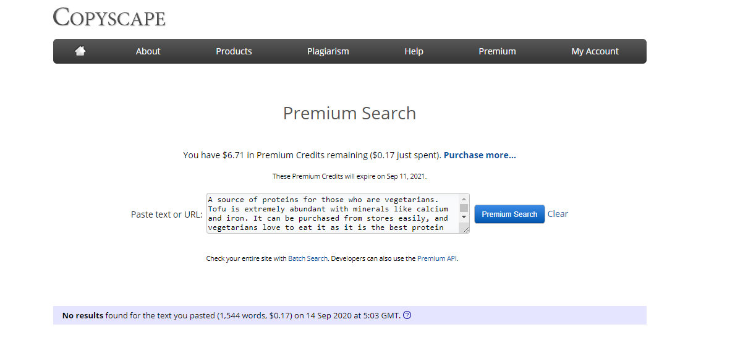
Task: Click the textarea scrollbar thumb
Action: [464, 208]
